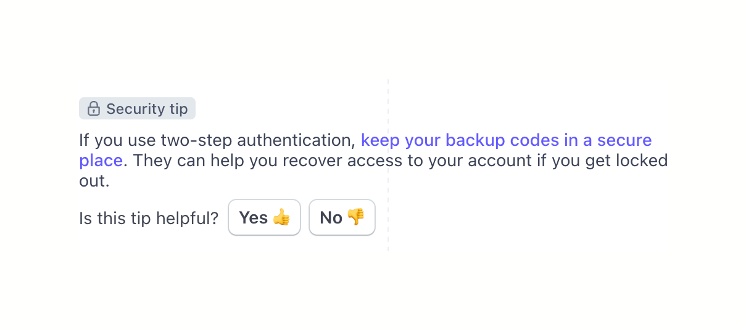Click the purple word "place" link
The image size is (746, 330).
pos(101,161)
